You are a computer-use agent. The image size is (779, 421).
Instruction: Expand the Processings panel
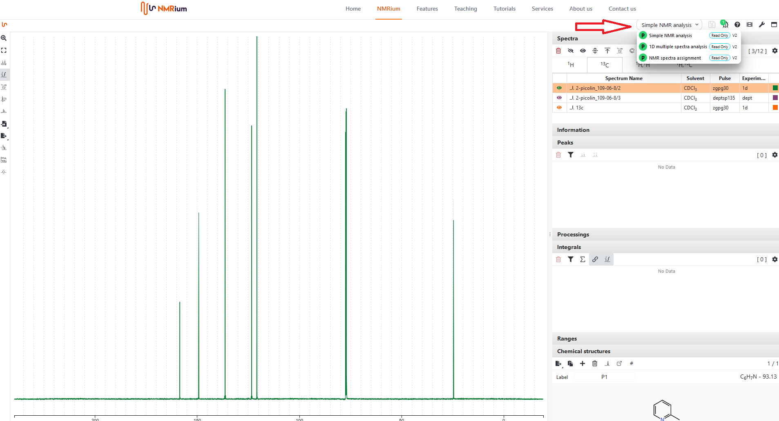pyautogui.click(x=573, y=234)
